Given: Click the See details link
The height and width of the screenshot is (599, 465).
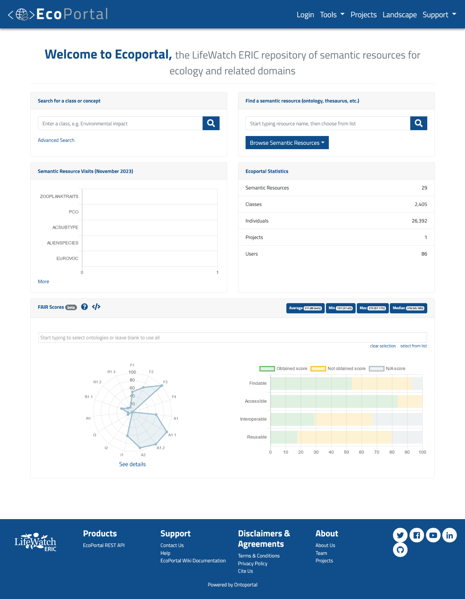Looking at the screenshot, I should 132,464.
